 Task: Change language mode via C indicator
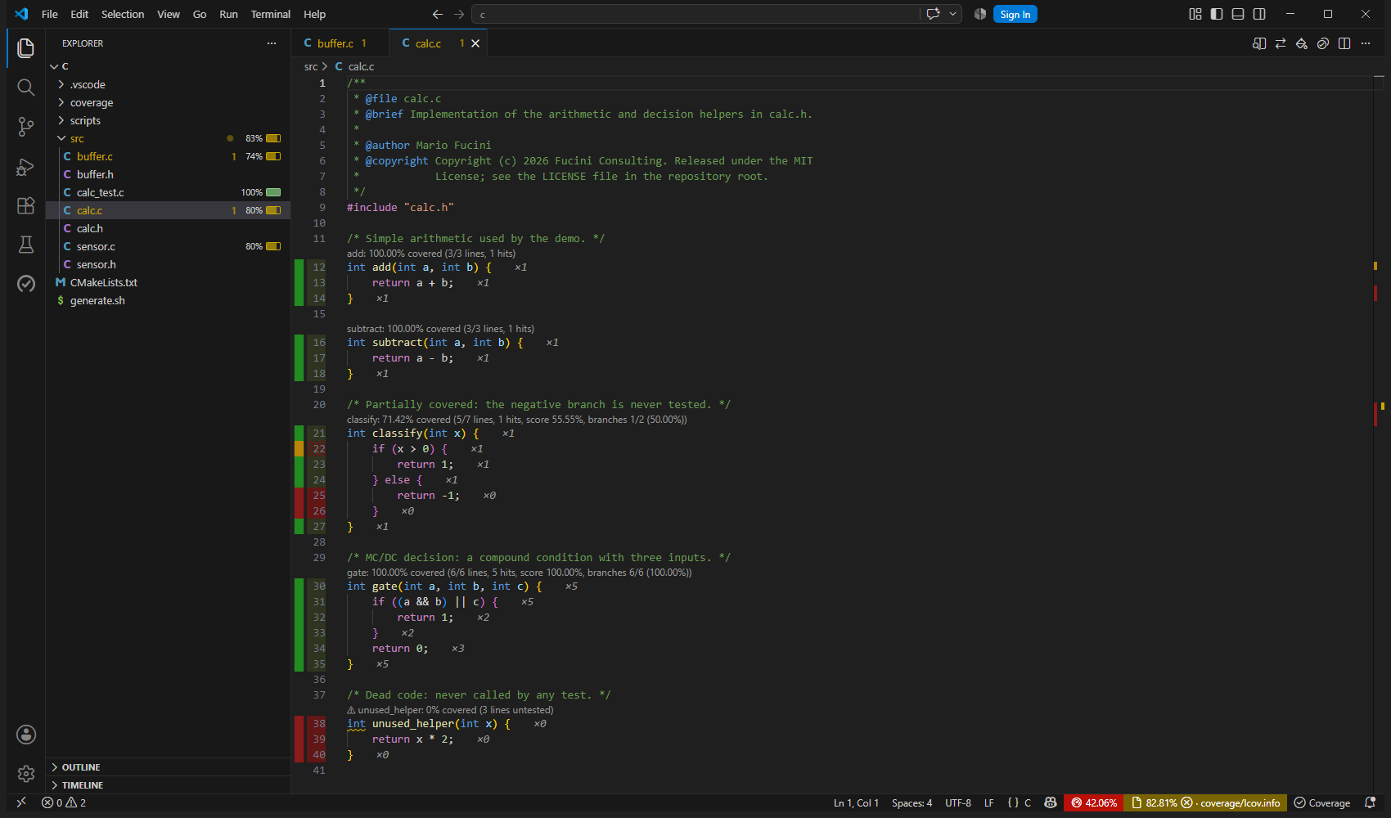1020,803
